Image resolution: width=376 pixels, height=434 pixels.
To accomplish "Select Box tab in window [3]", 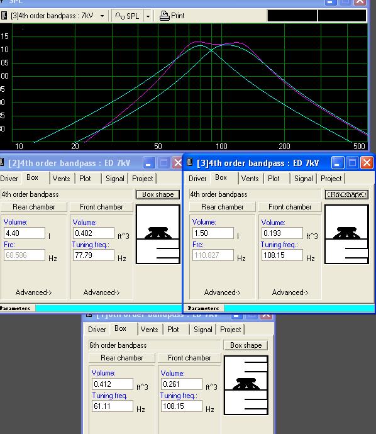I will pos(221,177).
